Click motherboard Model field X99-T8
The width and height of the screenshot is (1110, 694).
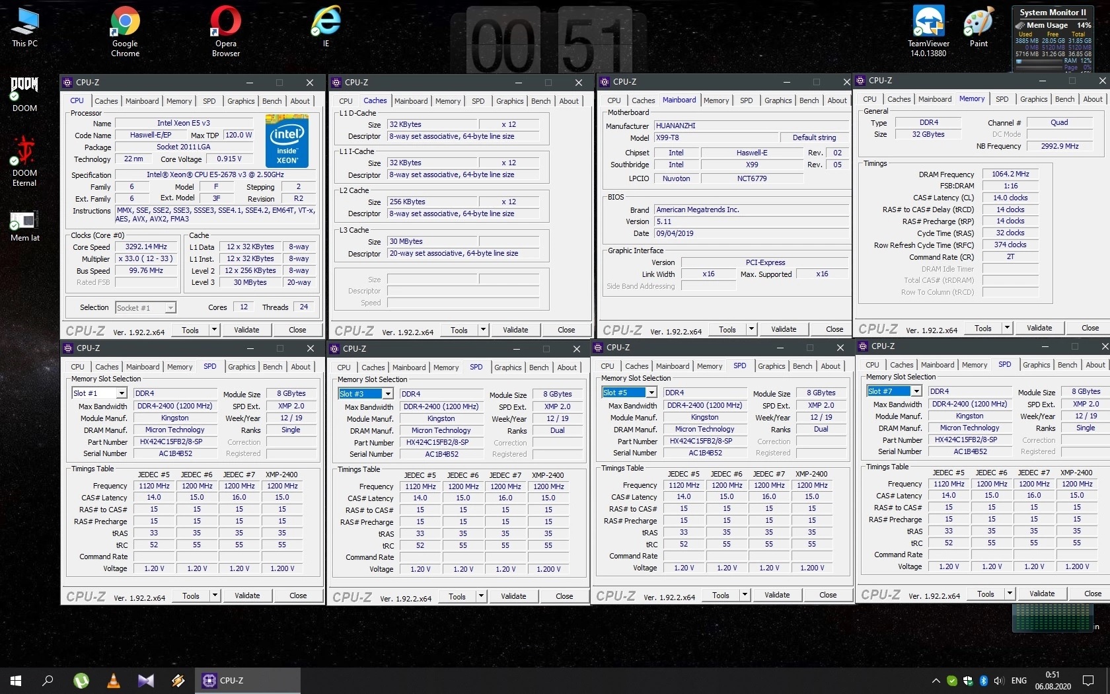tap(716, 138)
